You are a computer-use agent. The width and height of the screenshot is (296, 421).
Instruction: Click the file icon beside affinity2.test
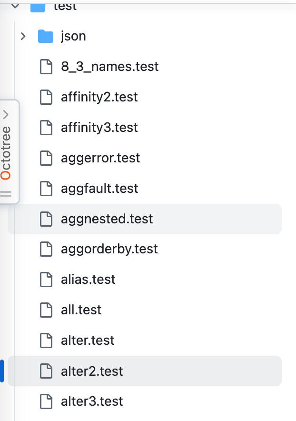click(46, 97)
